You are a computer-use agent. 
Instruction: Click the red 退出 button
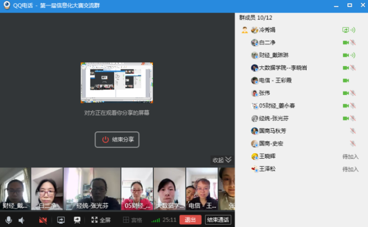(x=190, y=220)
